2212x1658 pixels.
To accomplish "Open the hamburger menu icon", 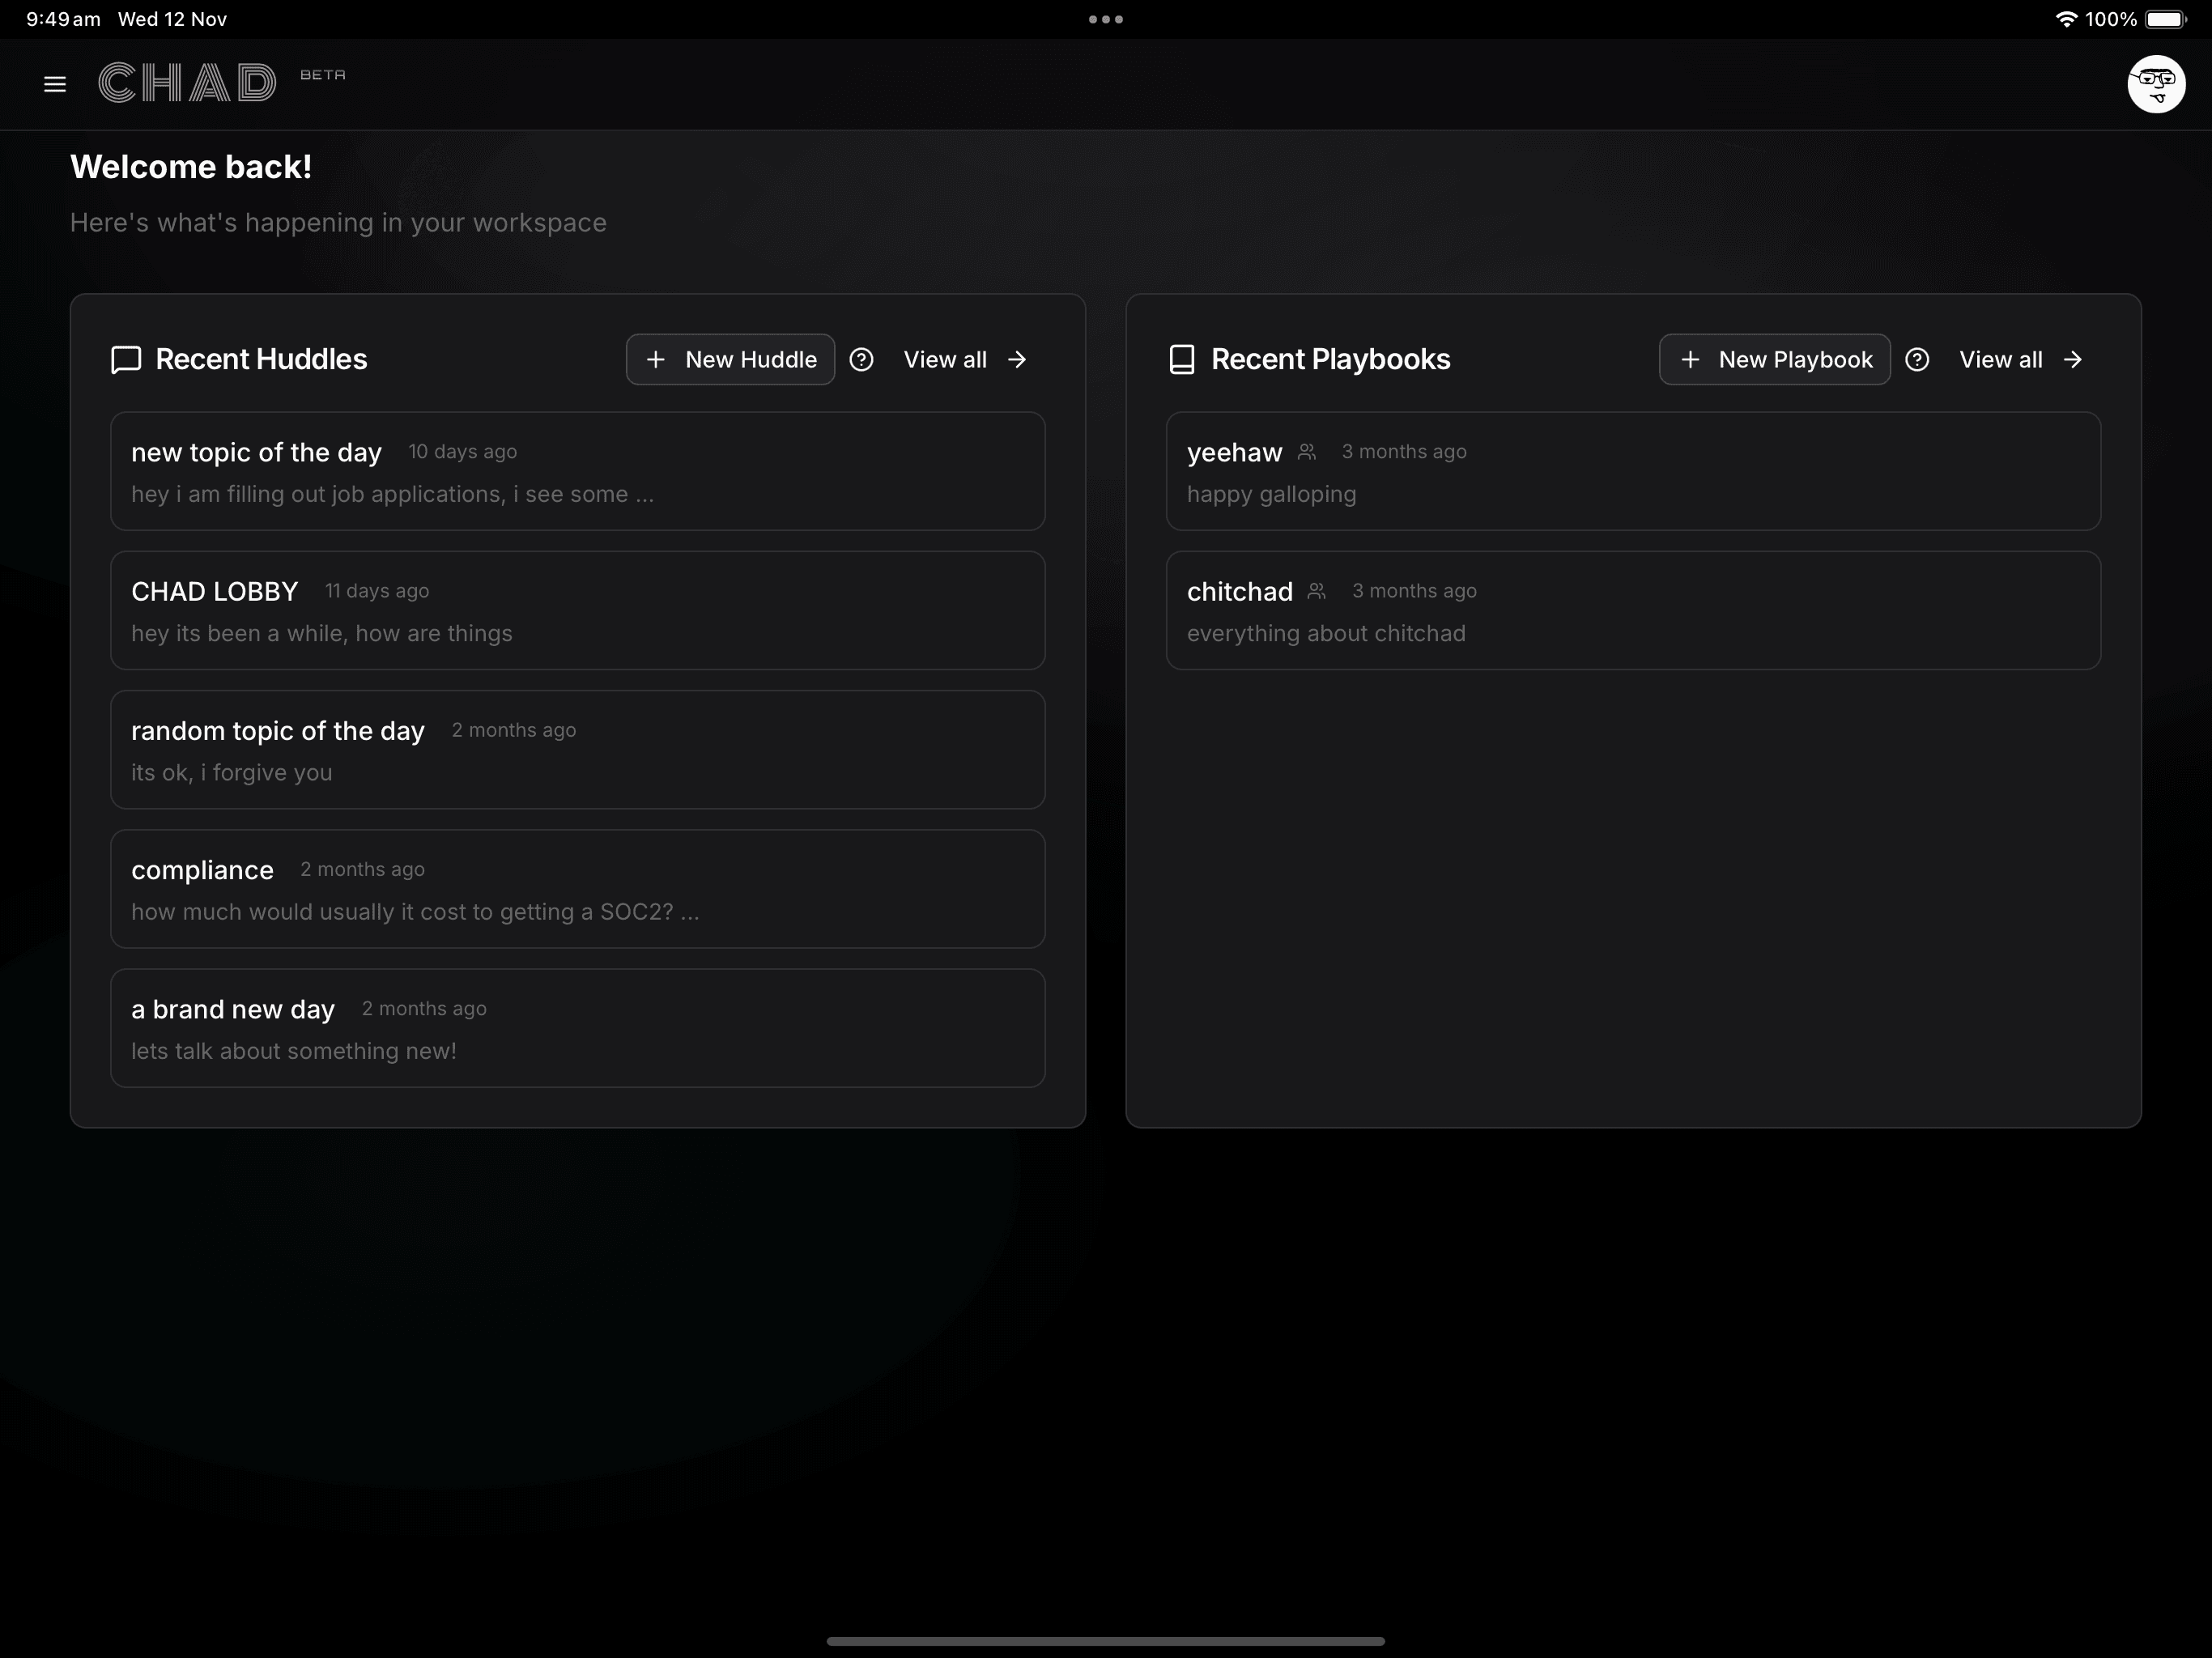I will click(55, 84).
